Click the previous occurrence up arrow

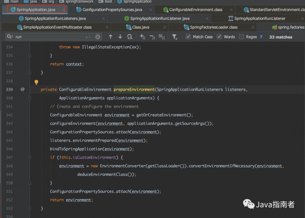coord(110,37)
